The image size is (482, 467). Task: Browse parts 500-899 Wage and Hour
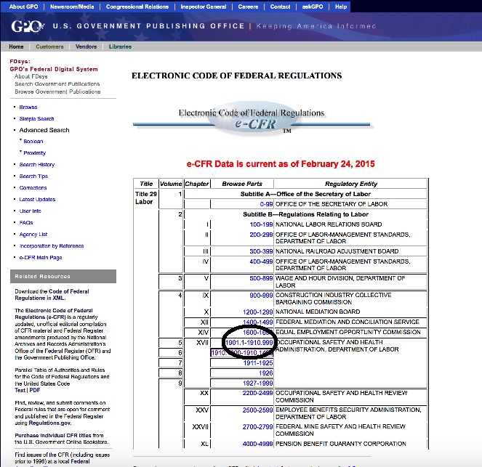(261, 278)
